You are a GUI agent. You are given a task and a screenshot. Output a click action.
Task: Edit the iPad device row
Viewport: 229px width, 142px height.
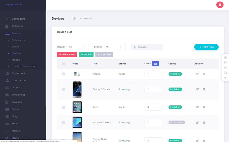tap(197, 107)
